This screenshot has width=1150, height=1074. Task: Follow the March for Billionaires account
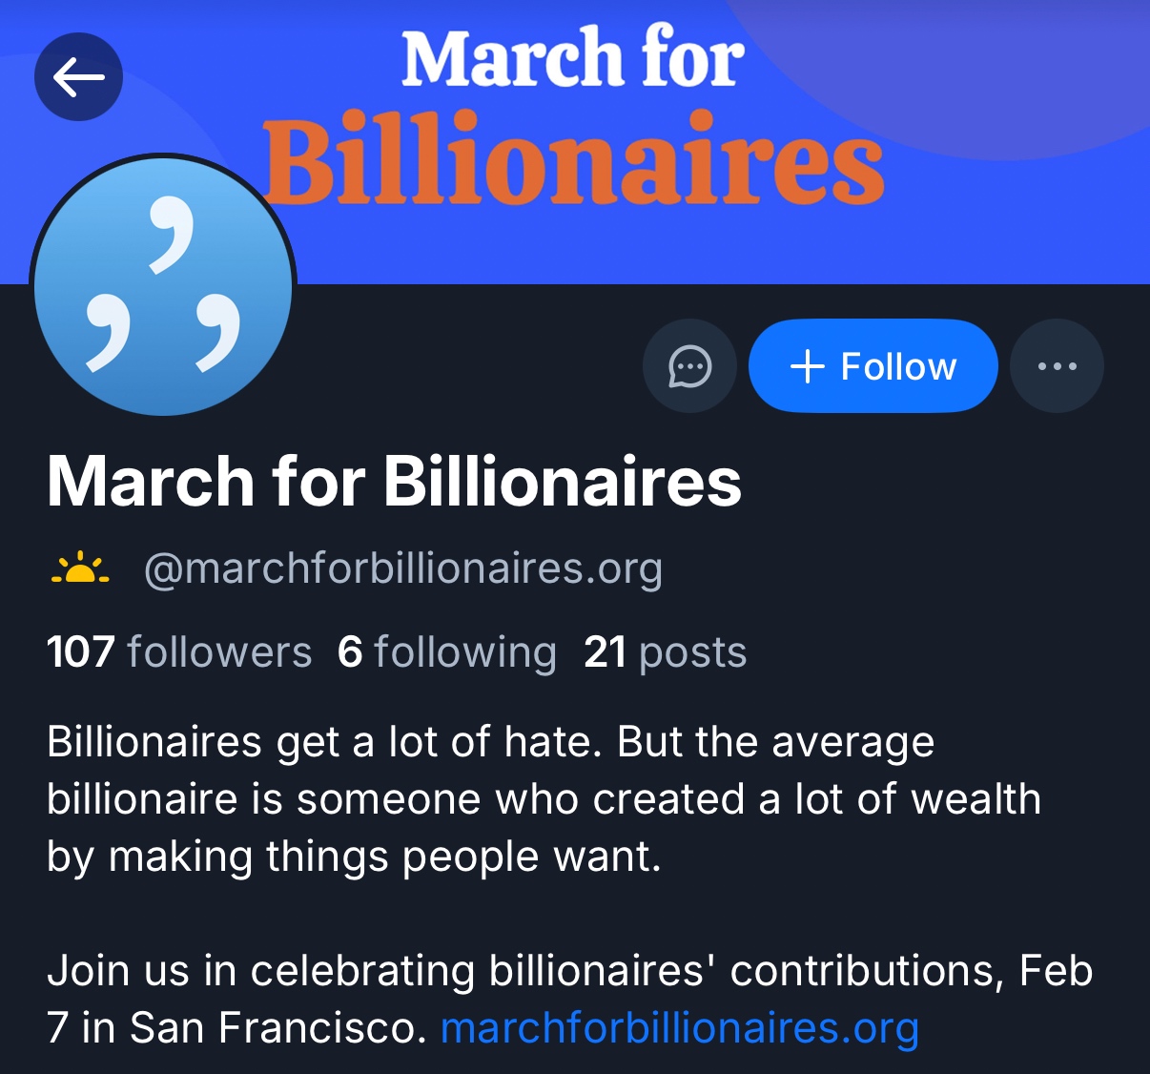click(x=873, y=366)
